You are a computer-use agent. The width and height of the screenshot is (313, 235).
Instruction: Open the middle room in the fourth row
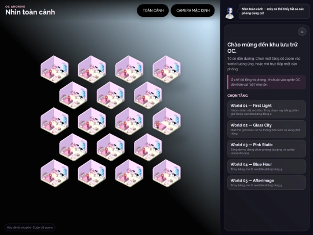(111, 147)
